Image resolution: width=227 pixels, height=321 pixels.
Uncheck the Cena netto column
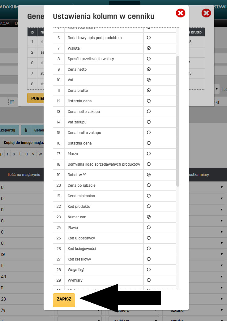click(149, 69)
